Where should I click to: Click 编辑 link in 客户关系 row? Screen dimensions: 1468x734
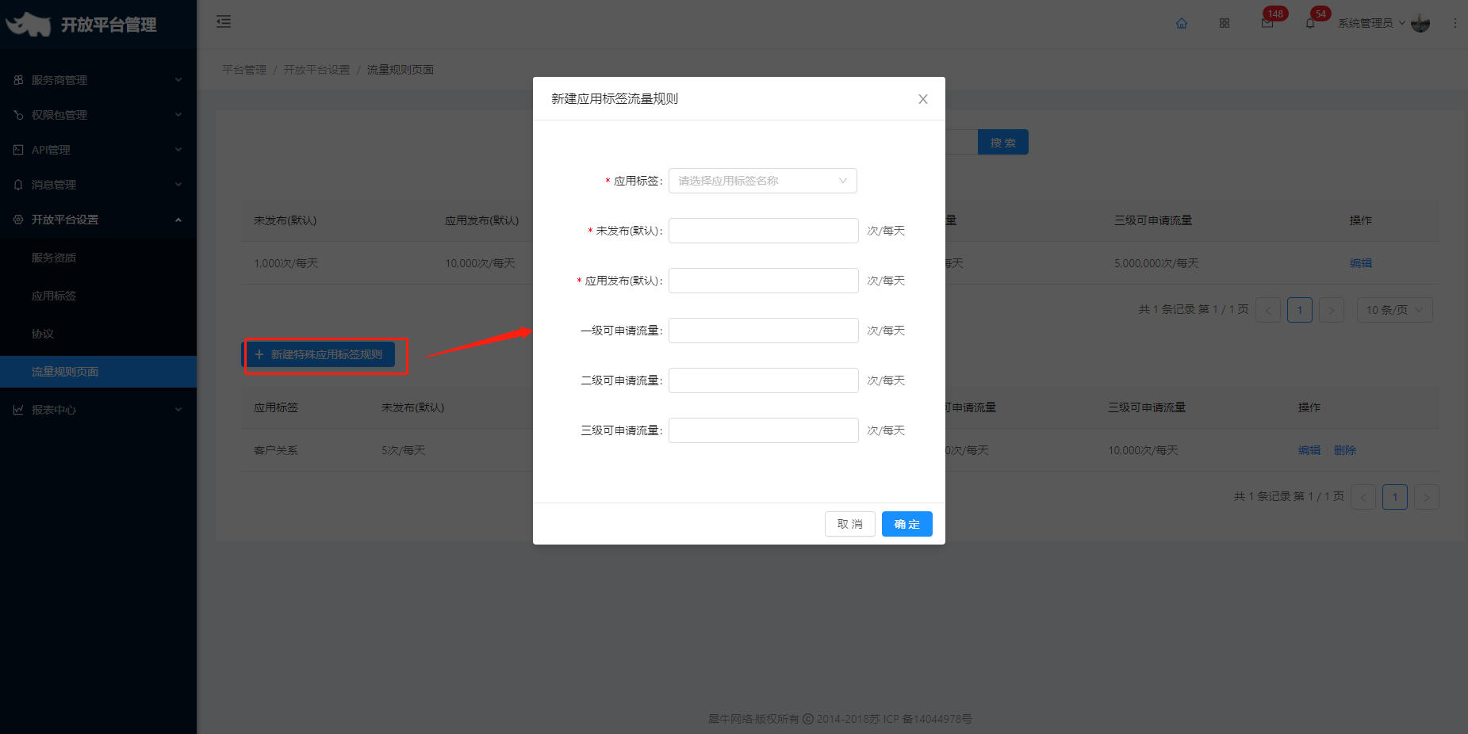pyautogui.click(x=1309, y=450)
